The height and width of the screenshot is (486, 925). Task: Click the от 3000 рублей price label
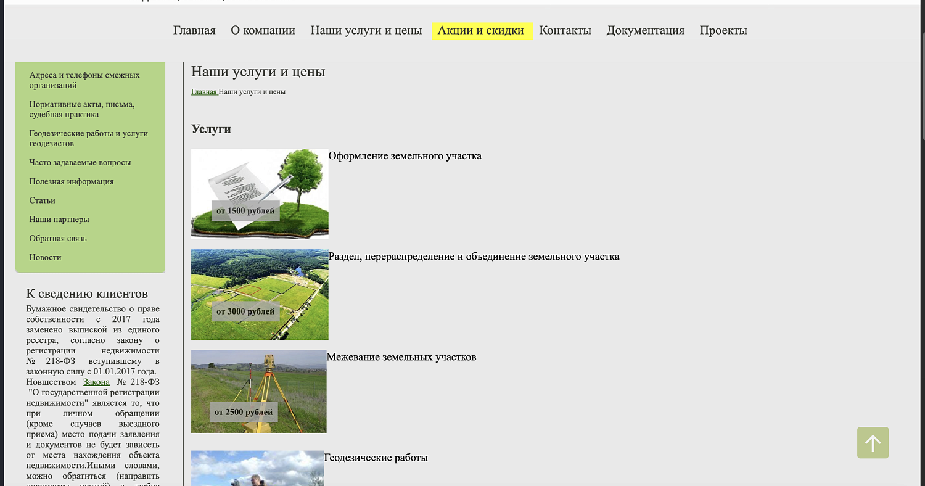pyautogui.click(x=245, y=311)
